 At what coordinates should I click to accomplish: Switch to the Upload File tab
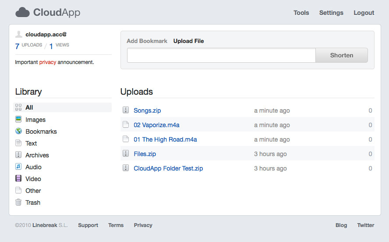click(x=188, y=41)
